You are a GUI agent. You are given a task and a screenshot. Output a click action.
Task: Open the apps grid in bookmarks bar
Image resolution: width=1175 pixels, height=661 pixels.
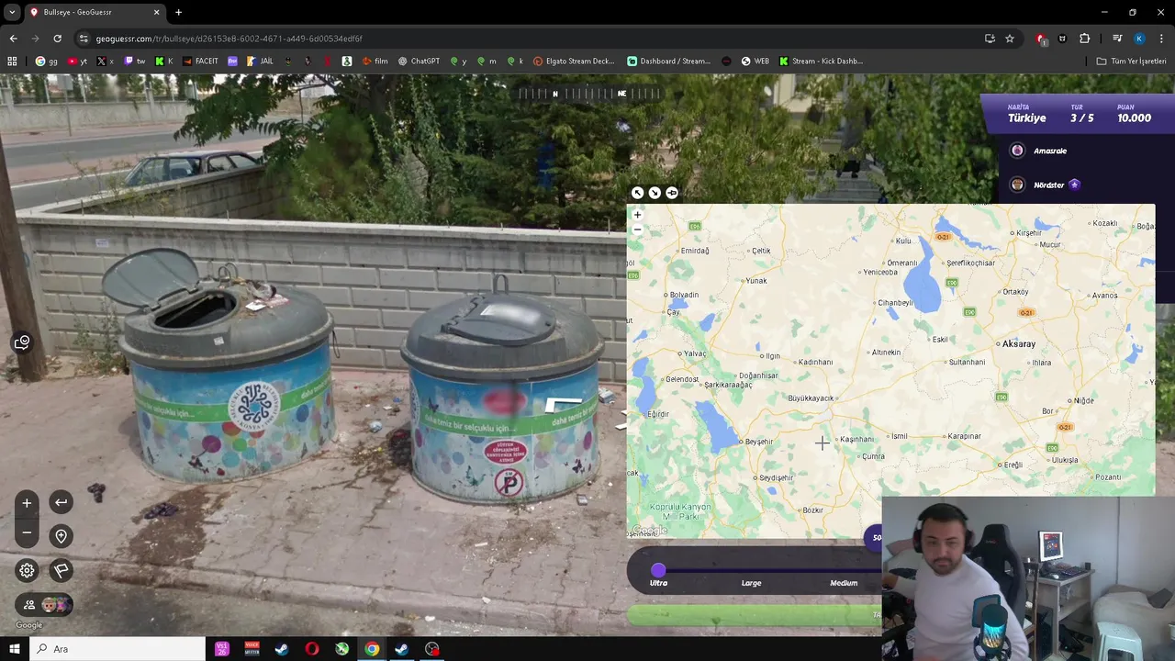(x=12, y=62)
